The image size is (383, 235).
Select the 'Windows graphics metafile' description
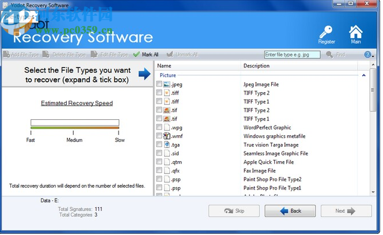click(274, 137)
